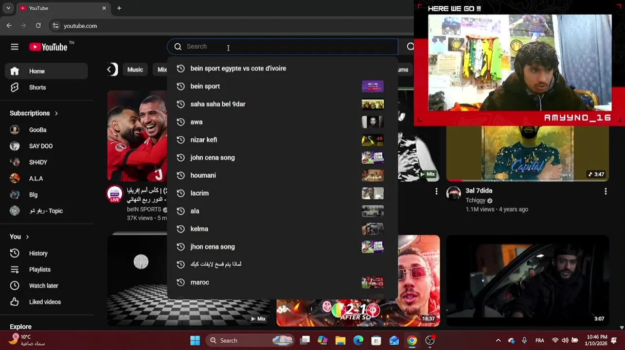Click the youtube.com address bar

[x=80, y=26]
